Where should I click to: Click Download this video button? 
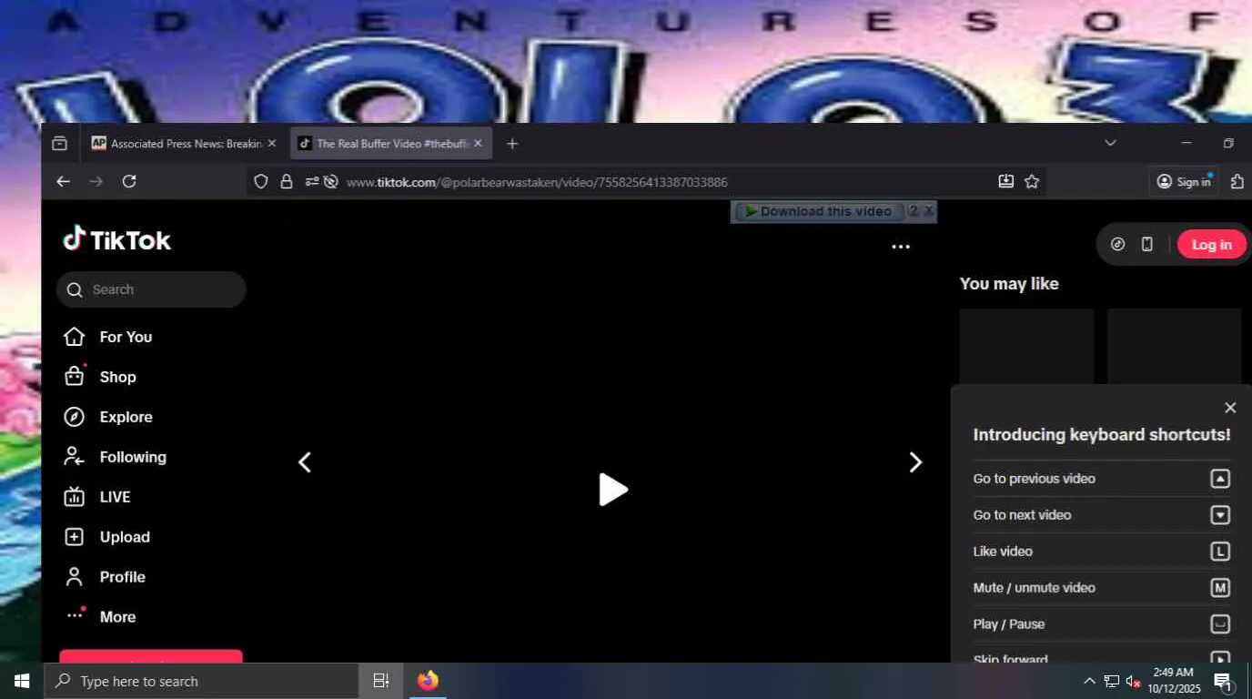818,211
